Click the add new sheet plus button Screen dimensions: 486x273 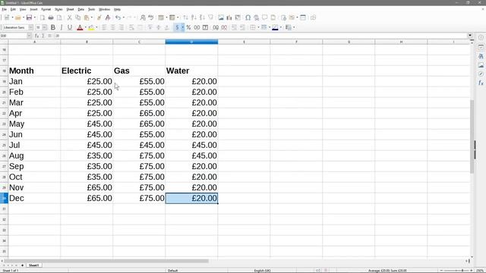(22, 265)
